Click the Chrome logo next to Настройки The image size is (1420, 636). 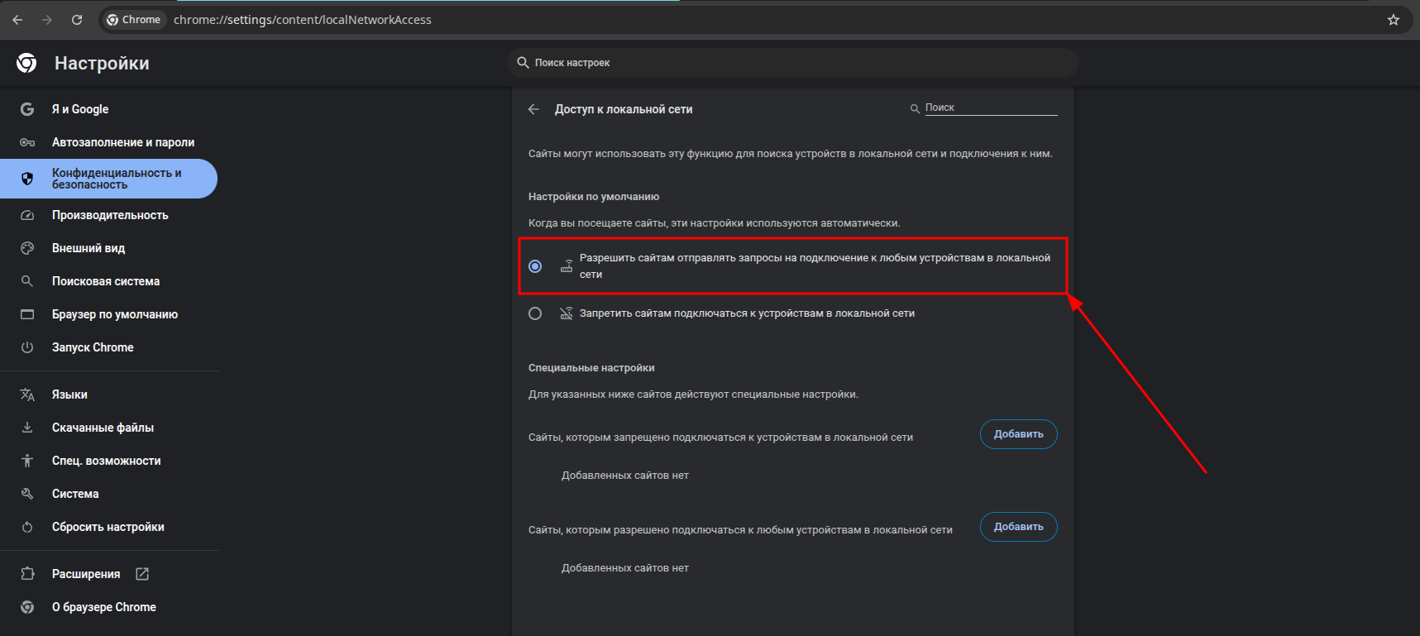click(x=26, y=63)
